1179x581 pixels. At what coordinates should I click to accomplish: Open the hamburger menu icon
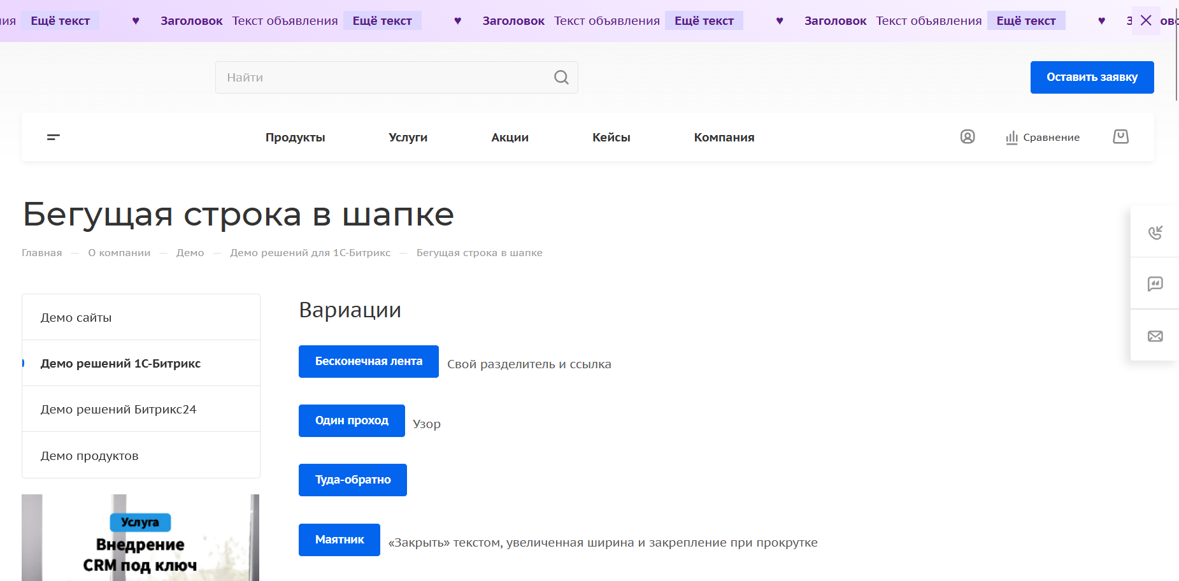pyautogui.click(x=54, y=137)
